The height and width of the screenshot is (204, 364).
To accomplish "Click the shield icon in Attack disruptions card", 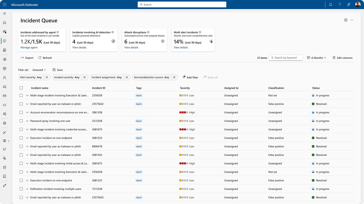I will click(x=163, y=41).
